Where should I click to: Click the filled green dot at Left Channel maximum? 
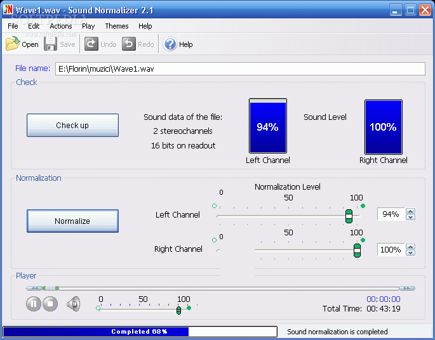click(x=363, y=206)
